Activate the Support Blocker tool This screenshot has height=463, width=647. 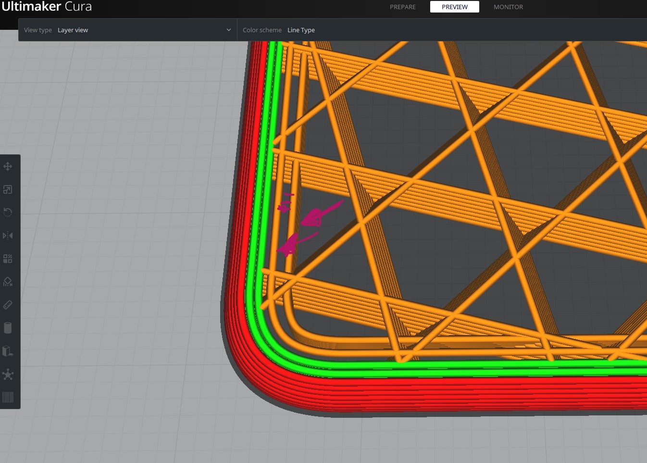click(8, 281)
